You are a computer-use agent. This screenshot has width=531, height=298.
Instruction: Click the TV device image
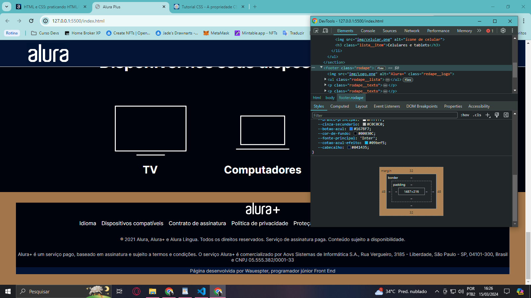tap(150, 130)
